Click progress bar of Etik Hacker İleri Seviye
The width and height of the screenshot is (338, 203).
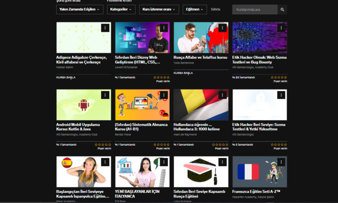click(260, 141)
